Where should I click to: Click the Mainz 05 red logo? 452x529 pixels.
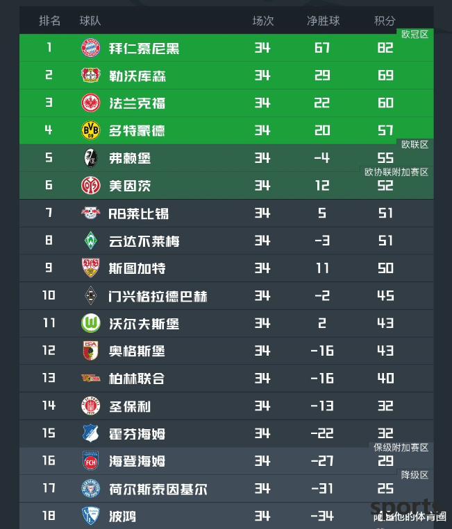(x=90, y=185)
